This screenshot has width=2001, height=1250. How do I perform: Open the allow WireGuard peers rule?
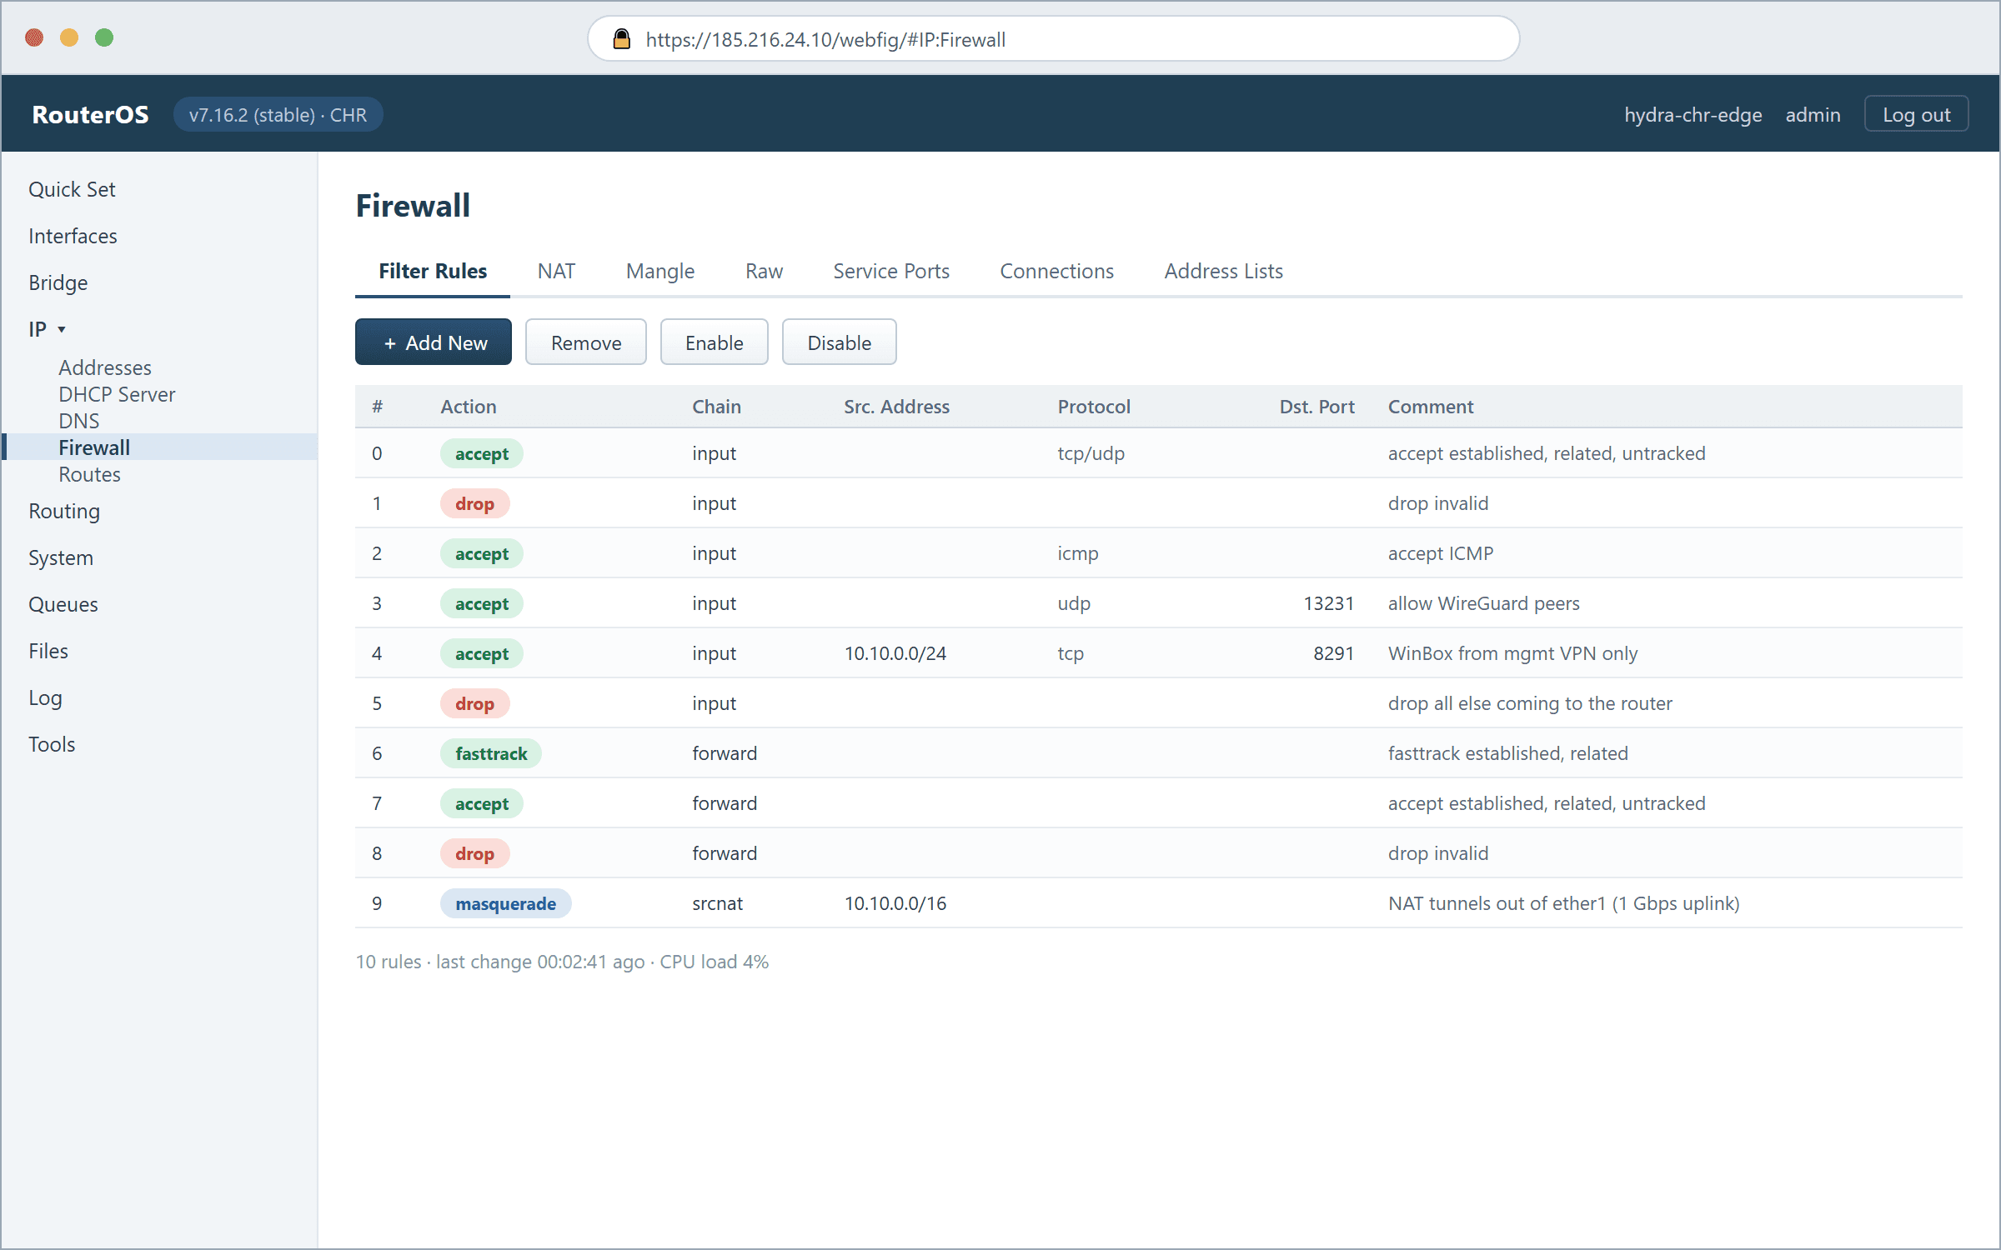pyautogui.click(x=1158, y=602)
